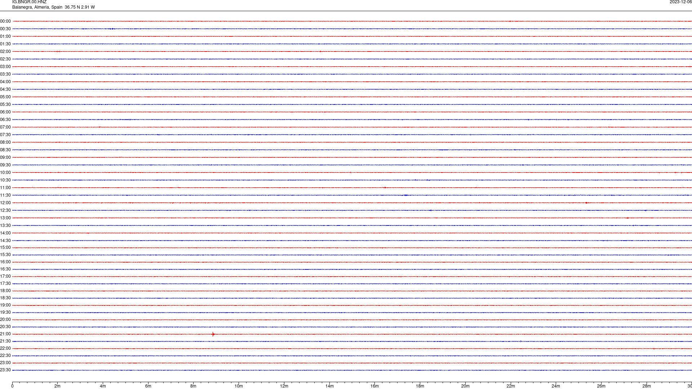Click the 2m tick label on time axis
Screen dimensions: 692x389
58,386
